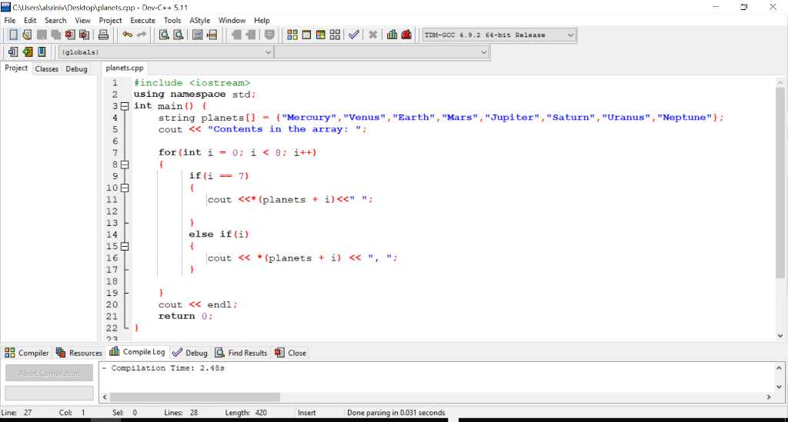This screenshot has height=422, width=788.
Task: Click the 'return 0;' code line
Action: (x=185, y=316)
